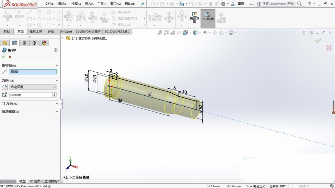This screenshot has height=188, width=335.
Task: Click the angle spinner arrows beside 360.00度
Action: coord(55,95)
